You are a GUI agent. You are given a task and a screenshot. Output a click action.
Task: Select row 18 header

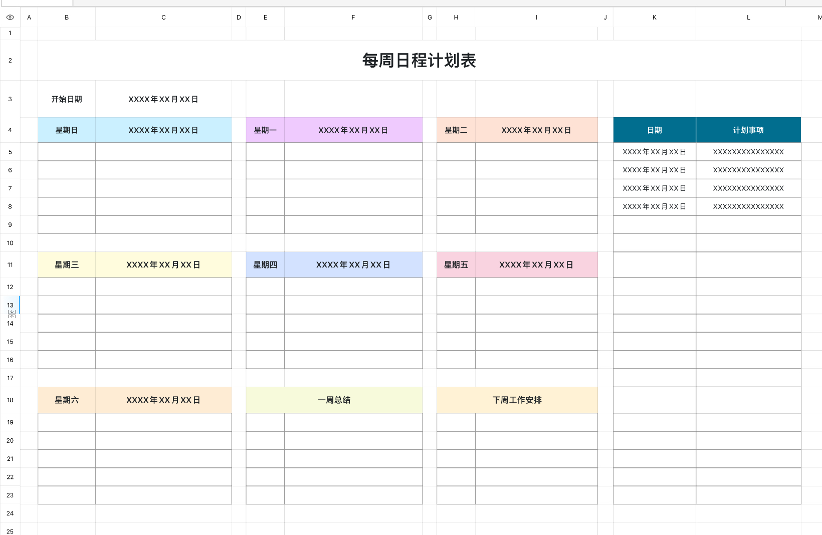(x=10, y=400)
